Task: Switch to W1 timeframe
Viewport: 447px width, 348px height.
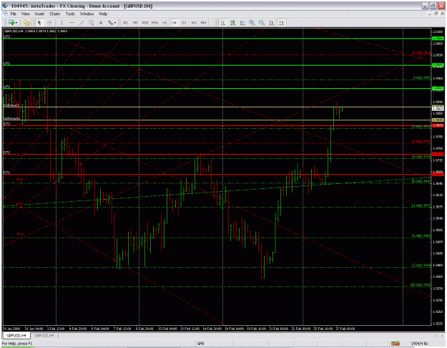Action: click(194, 22)
